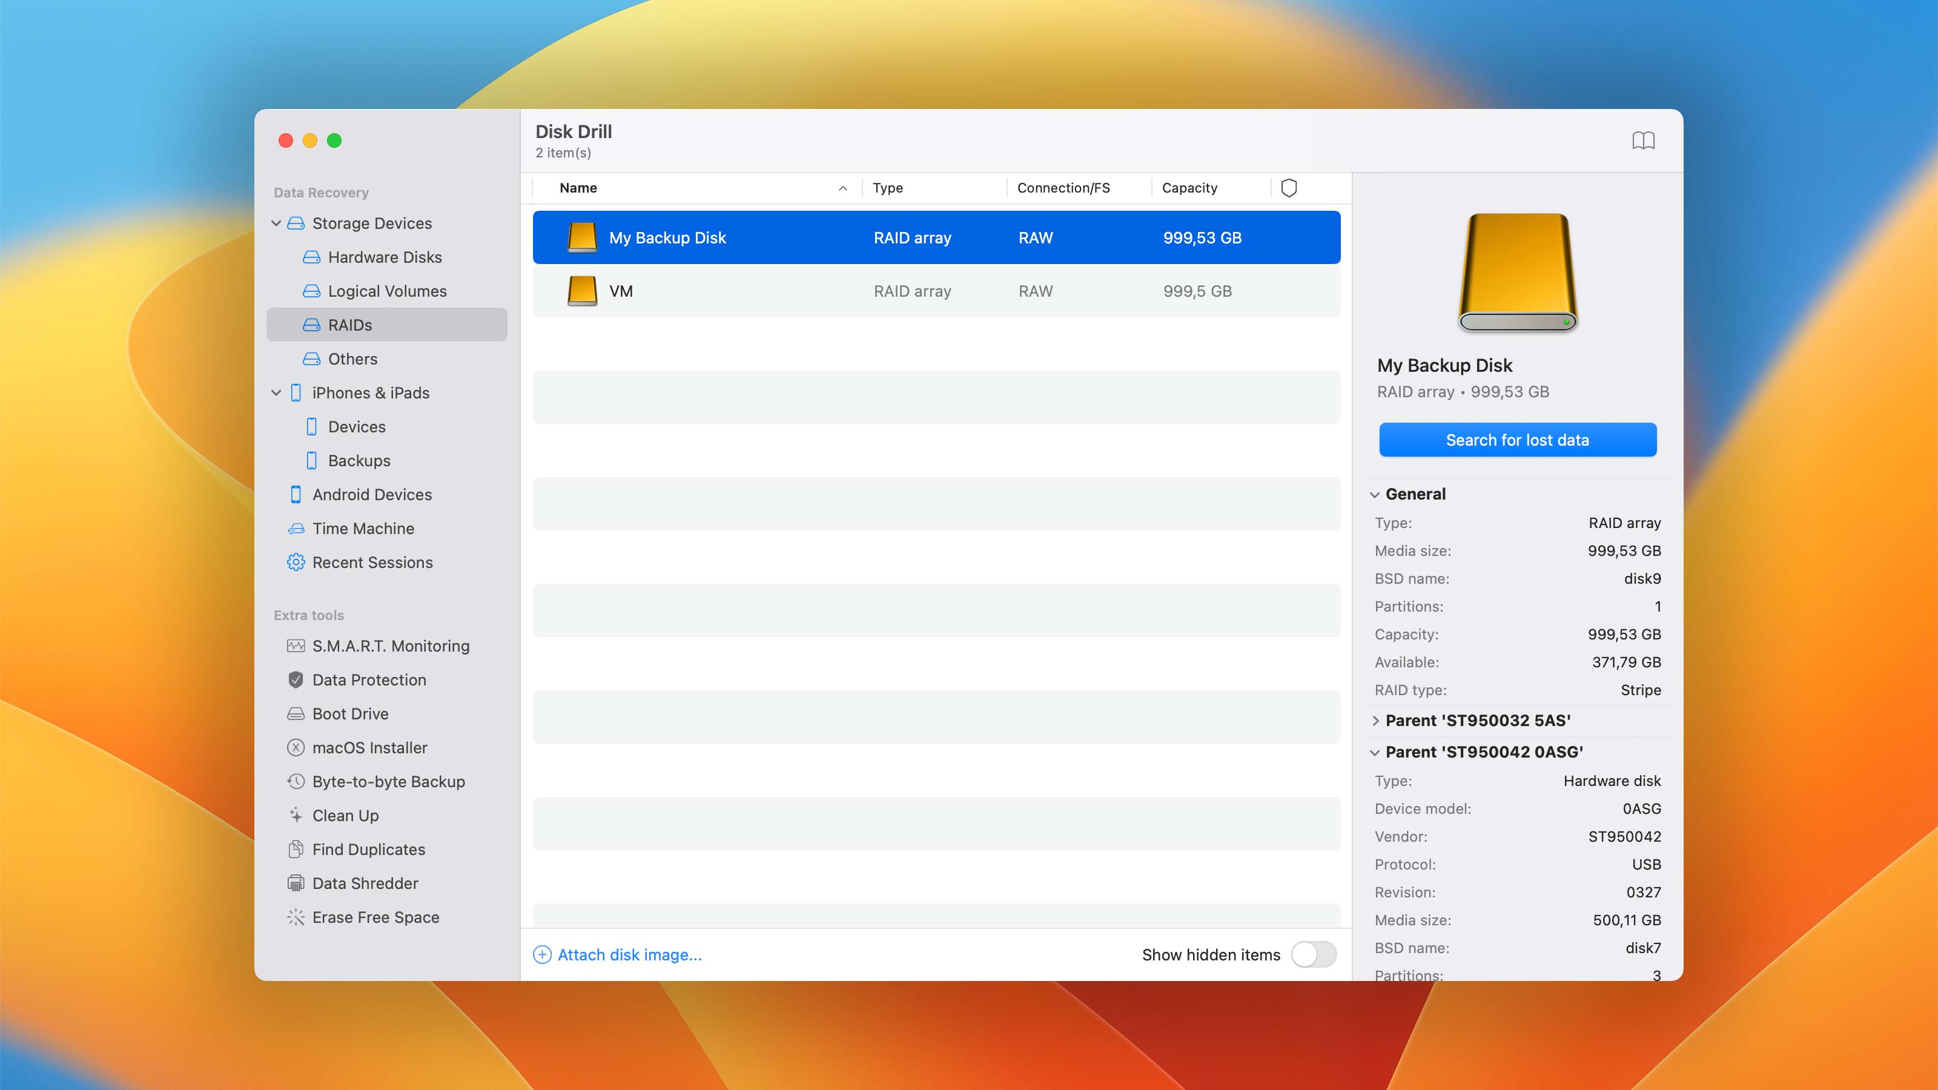Click the Stripe RAID type value
The width and height of the screenshot is (1938, 1090).
click(1641, 690)
